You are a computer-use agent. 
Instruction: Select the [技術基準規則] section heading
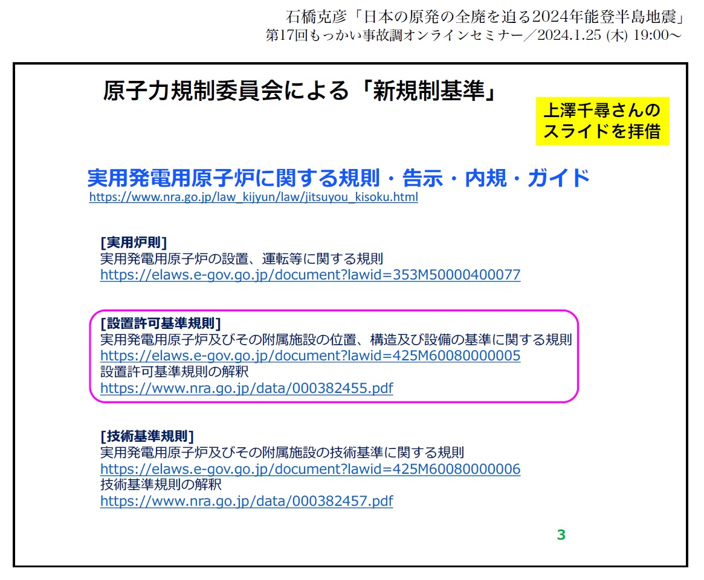[x=147, y=436]
